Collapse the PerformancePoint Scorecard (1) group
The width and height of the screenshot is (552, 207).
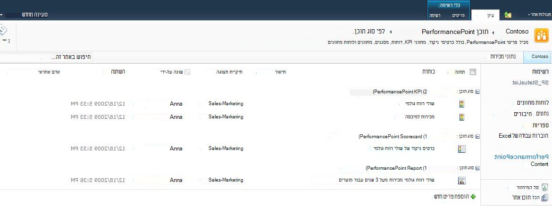477,136
